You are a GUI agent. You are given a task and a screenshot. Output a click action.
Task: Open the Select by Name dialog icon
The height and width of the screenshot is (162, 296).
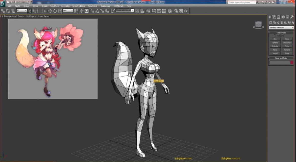[x=34, y=11]
